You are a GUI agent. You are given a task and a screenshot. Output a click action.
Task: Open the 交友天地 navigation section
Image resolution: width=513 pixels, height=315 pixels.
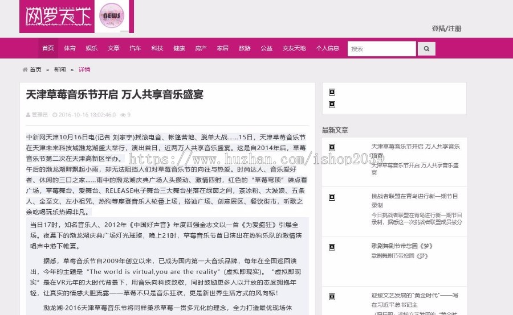294,48
